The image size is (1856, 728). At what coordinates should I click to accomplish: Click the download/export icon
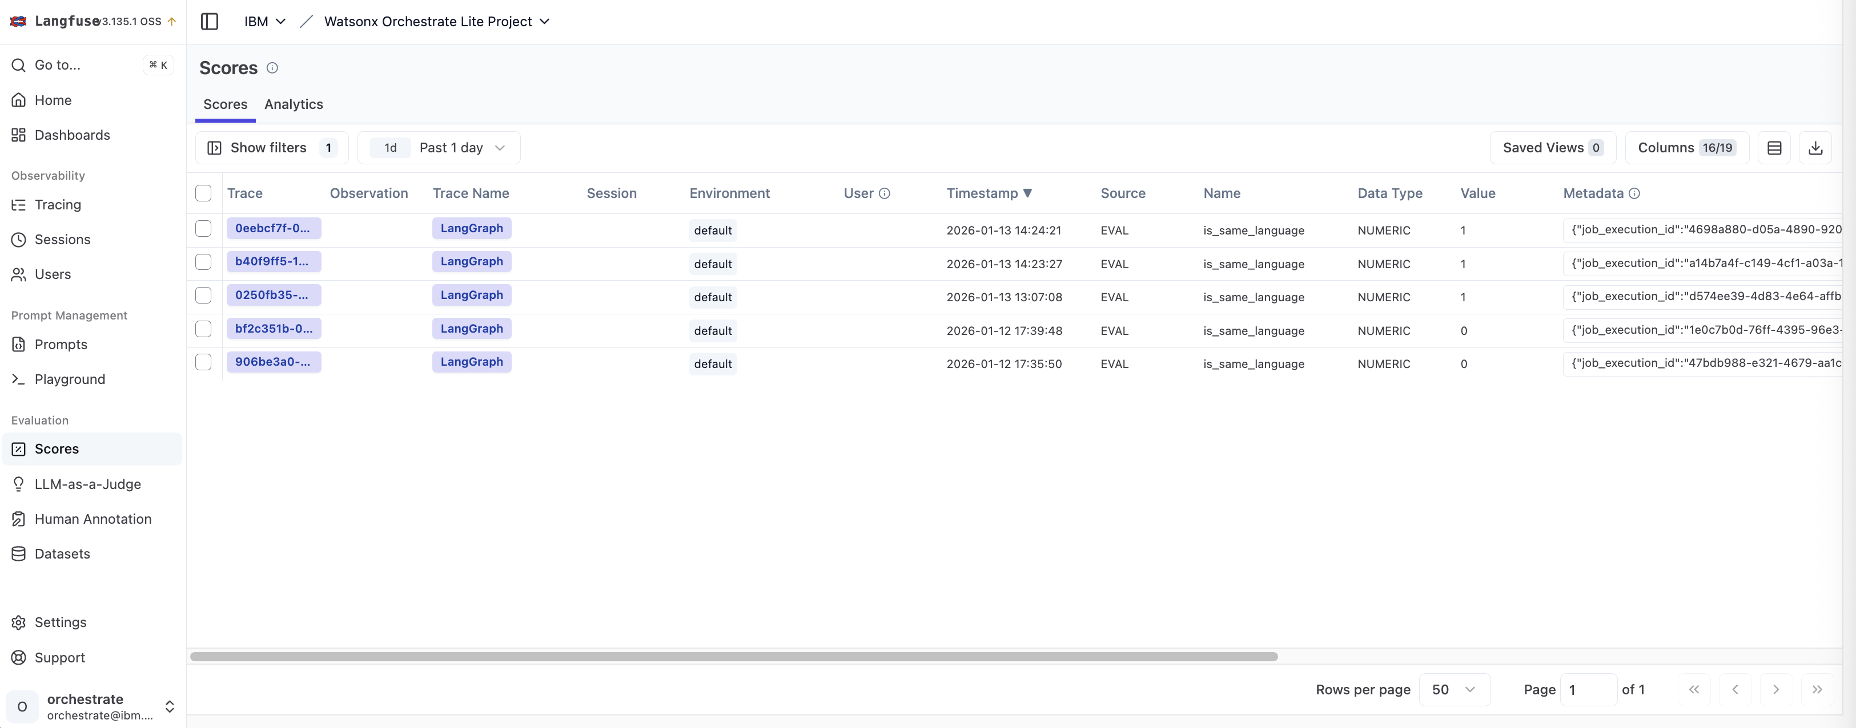click(x=1815, y=148)
